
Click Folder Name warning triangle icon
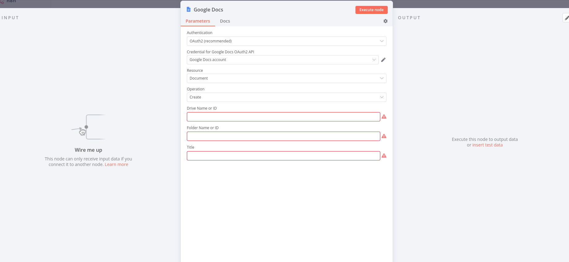384,136
